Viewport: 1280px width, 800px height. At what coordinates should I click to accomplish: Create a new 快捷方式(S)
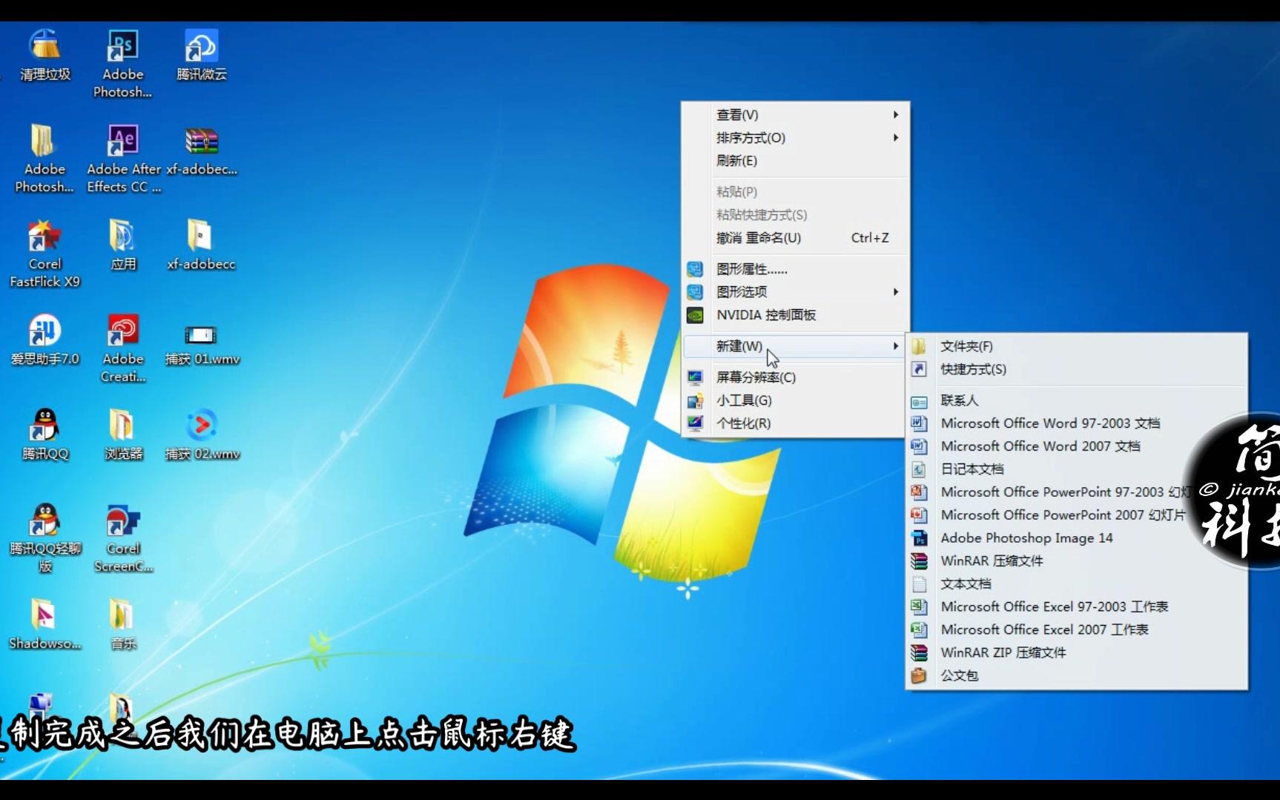click(x=1077, y=369)
